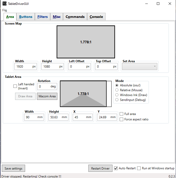The image size is (176, 178).
Task: Enable Force aspect ratio checkbox
Action: (x=121, y=119)
